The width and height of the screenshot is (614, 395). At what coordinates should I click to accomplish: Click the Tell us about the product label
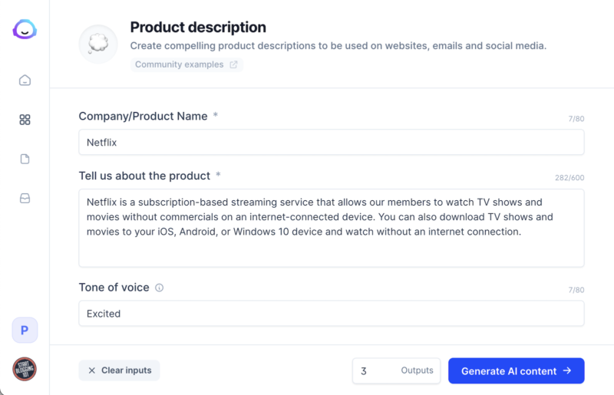click(x=144, y=176)
